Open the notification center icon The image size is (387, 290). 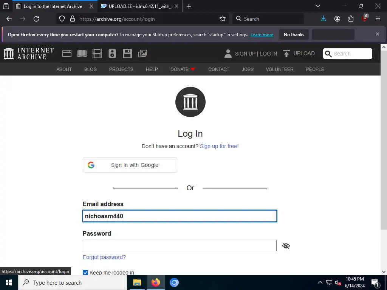(375, 283)
